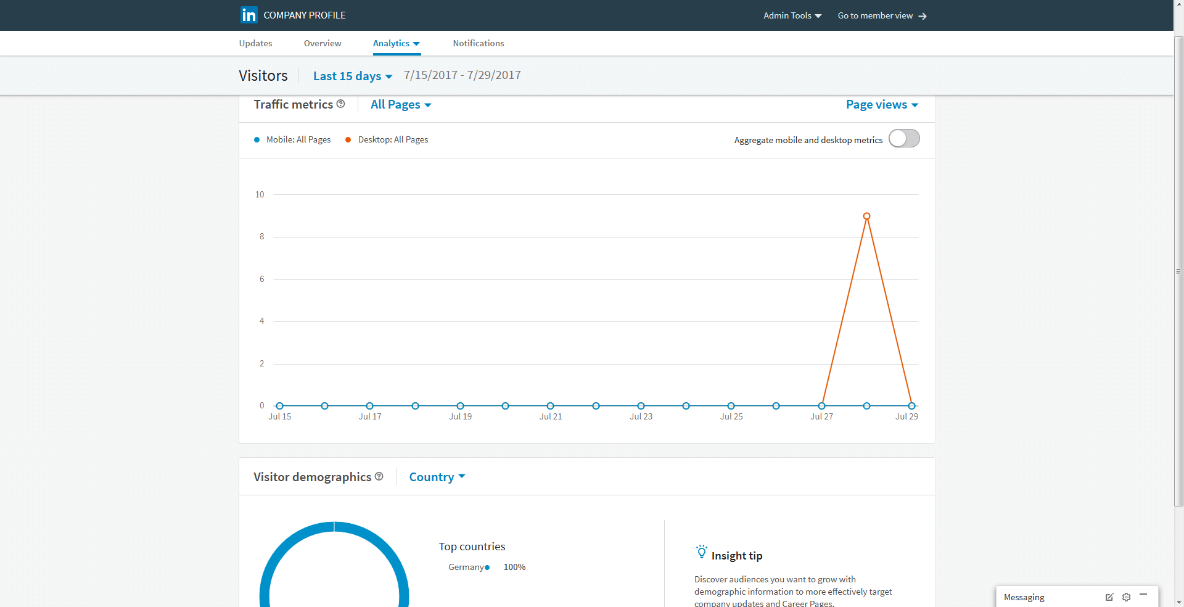
Task: Click the Traffic metrics help icon
Action: [340, 104]
